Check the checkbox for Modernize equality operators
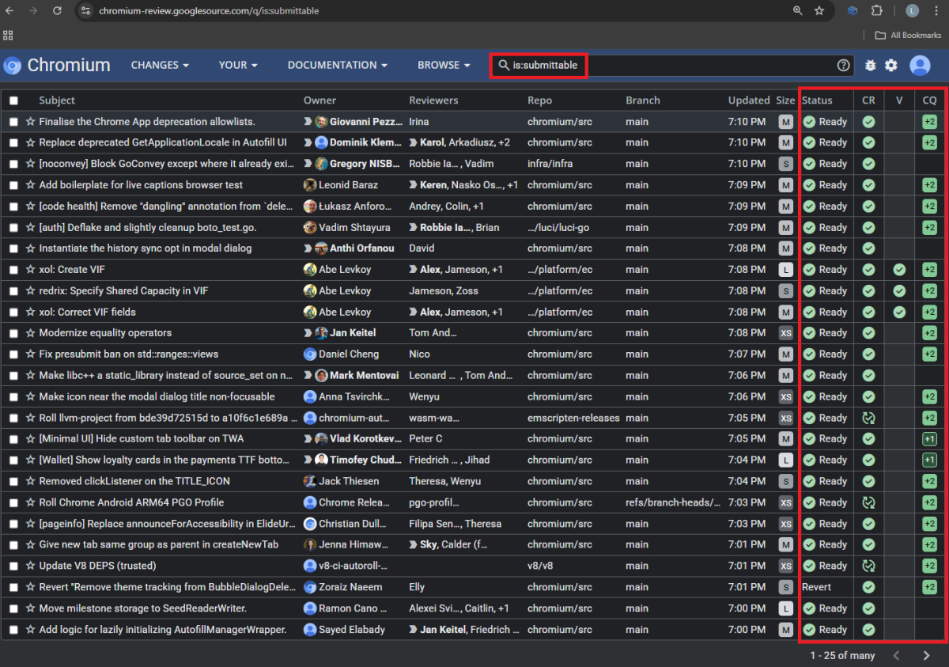This screenshot has height=667, width=949. click(x=13, y=332)
